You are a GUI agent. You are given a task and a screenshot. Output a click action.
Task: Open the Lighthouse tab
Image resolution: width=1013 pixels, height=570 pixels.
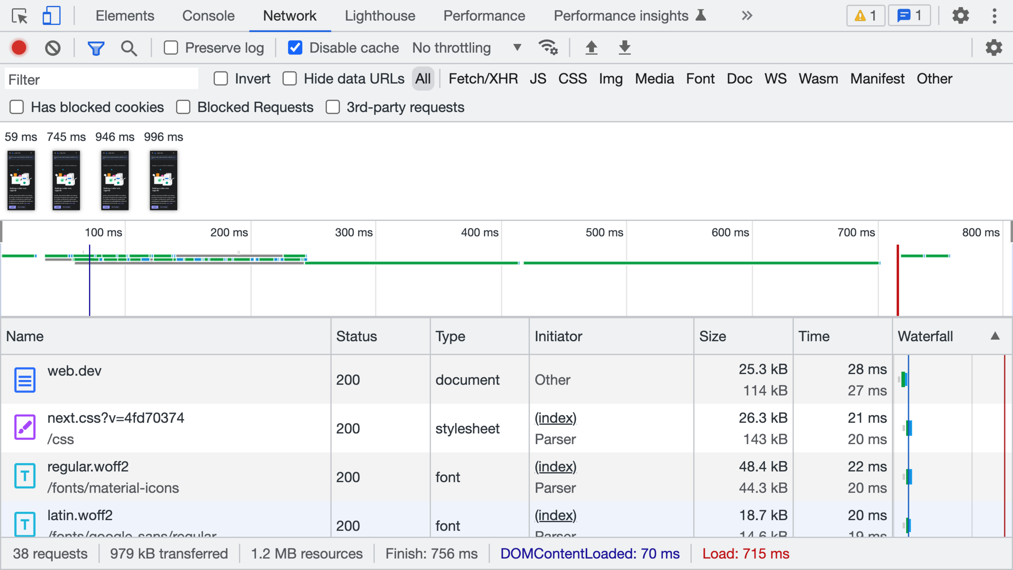coord(379,16)
